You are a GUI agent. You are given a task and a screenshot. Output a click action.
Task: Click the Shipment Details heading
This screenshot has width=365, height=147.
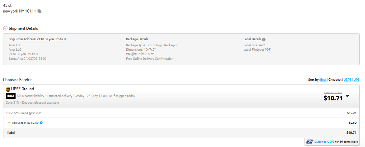point(23,28)
